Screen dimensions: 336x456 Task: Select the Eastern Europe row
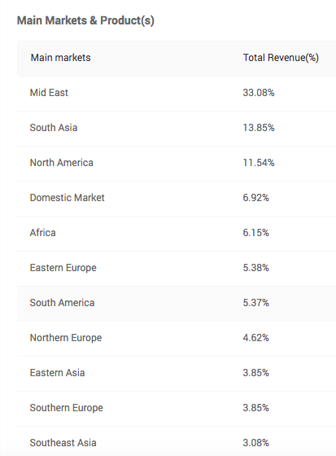177,269
